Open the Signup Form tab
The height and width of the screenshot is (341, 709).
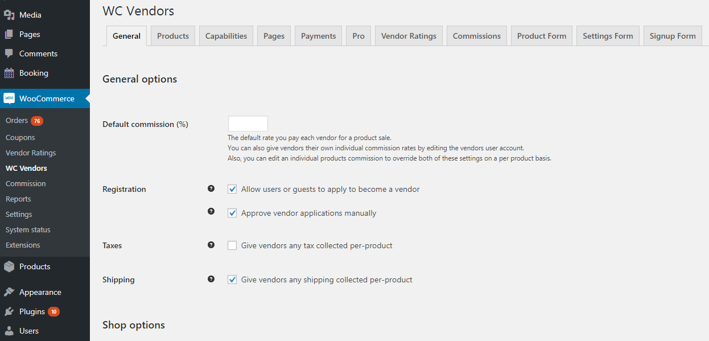pos(673,35)
